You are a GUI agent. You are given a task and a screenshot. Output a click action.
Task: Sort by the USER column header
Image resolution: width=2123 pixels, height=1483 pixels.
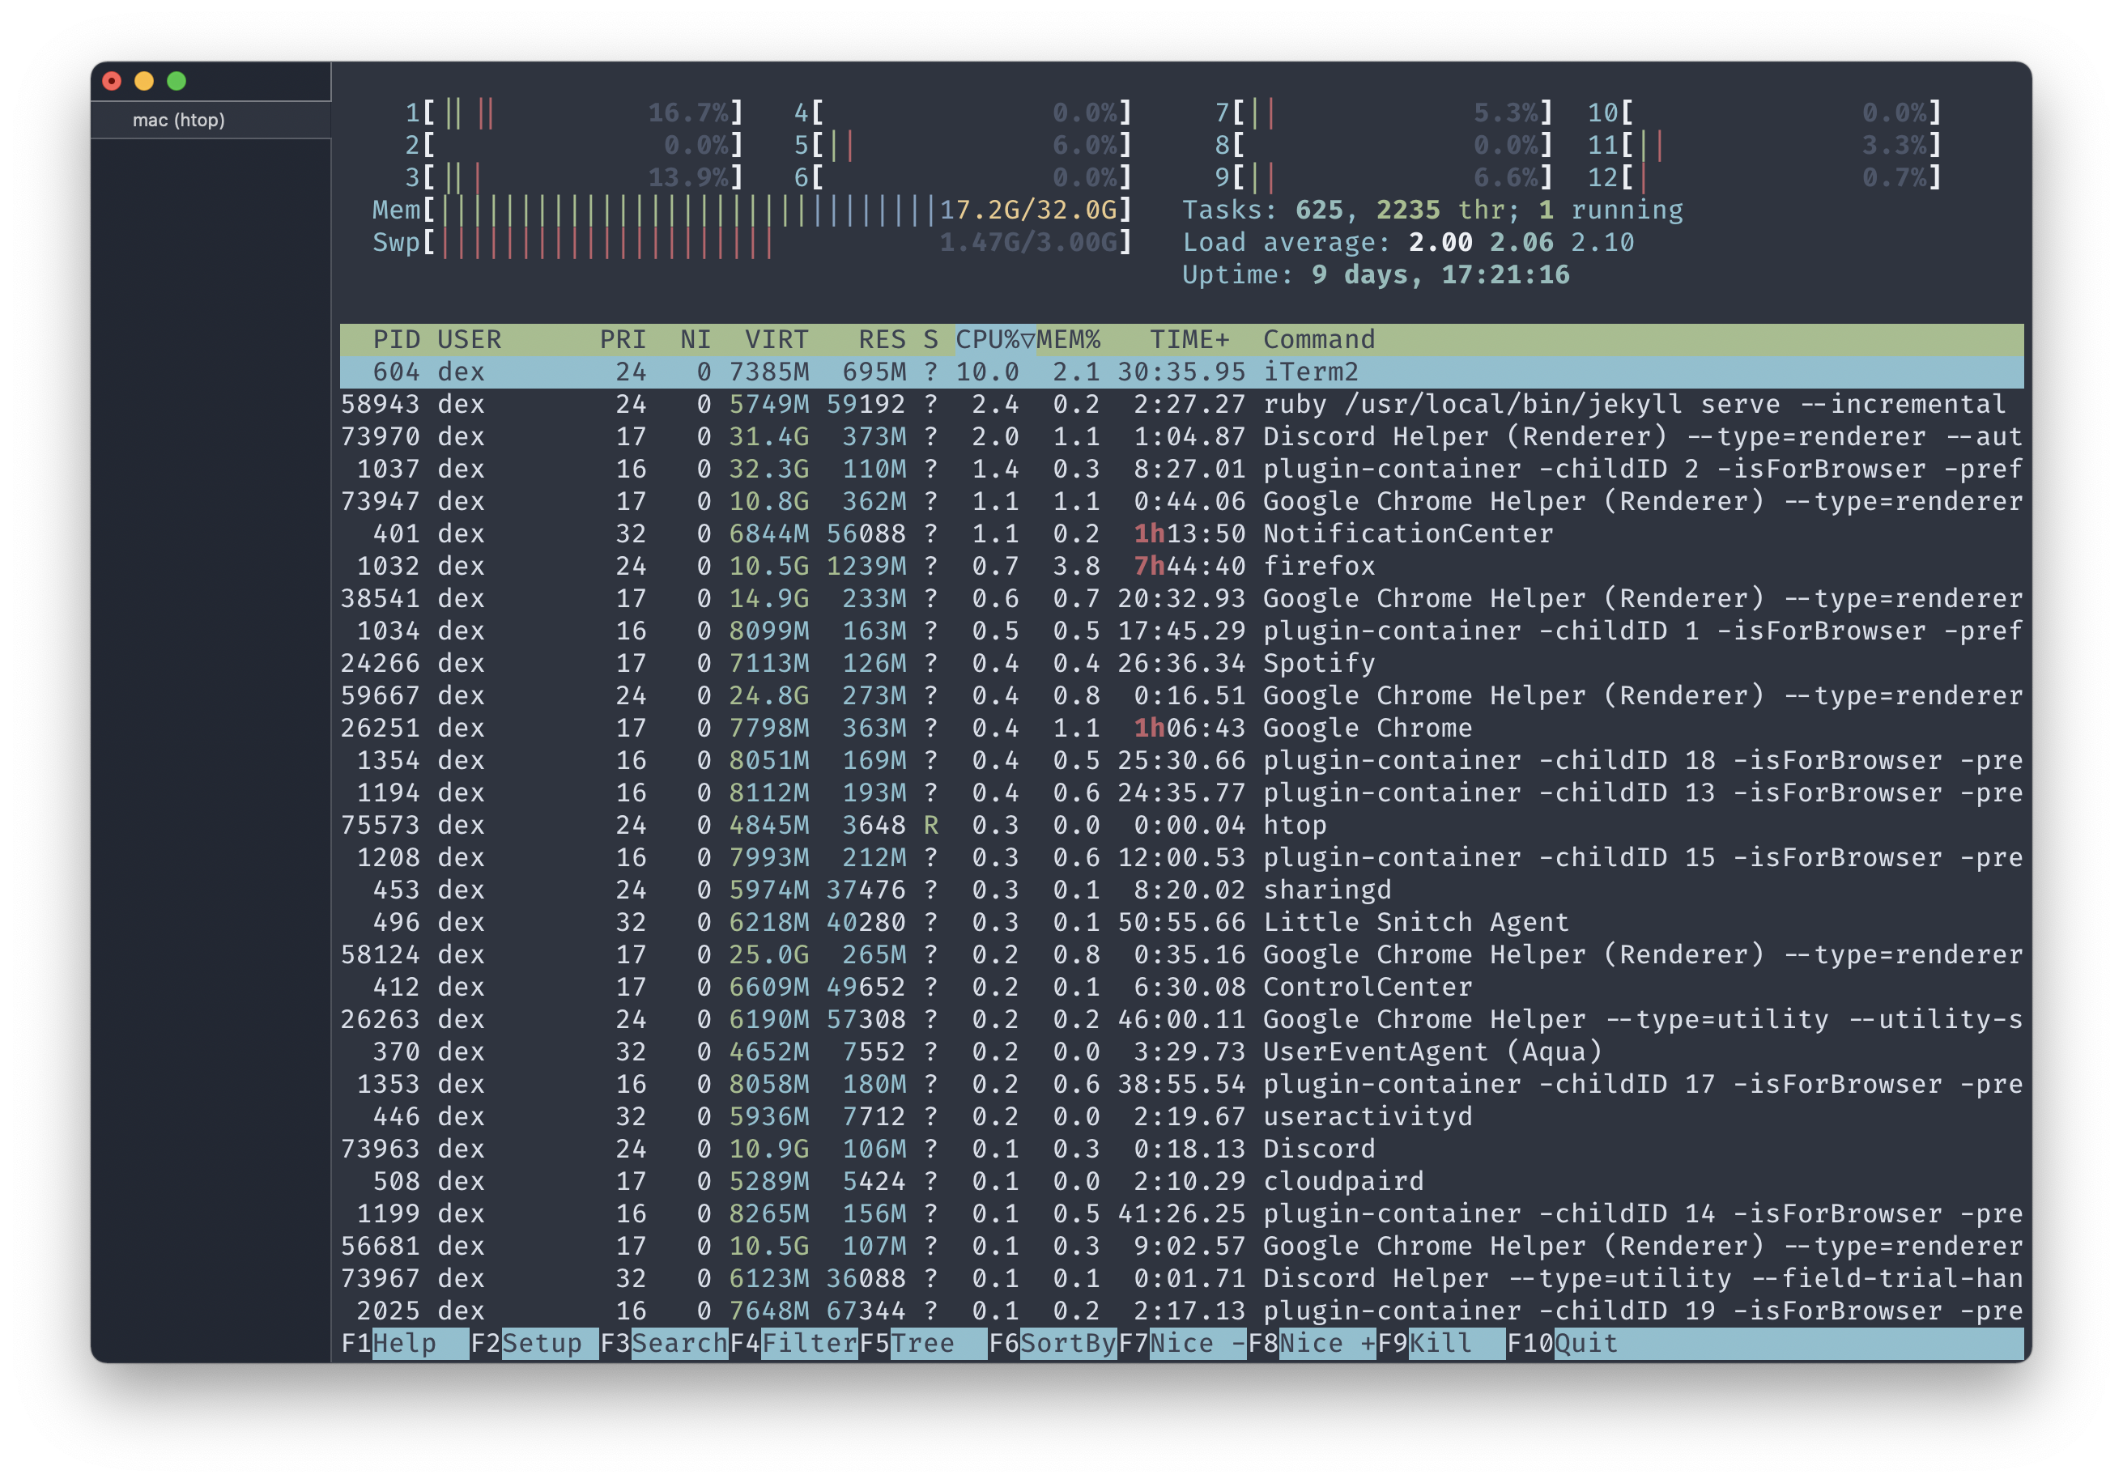pos(469,339)
